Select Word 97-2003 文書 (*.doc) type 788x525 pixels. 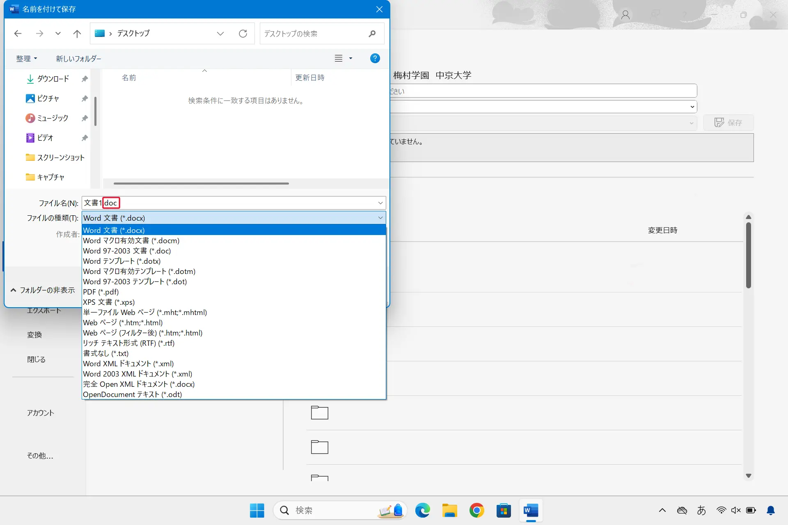(234, 251)
